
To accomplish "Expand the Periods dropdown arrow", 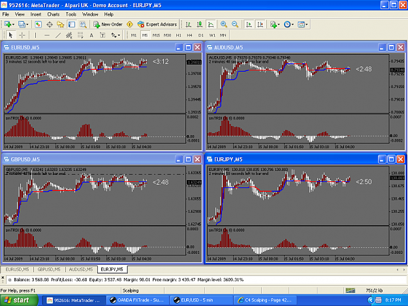I will (292, 25).
